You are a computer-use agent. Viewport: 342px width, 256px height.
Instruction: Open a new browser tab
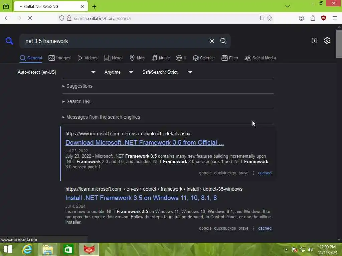(94, 7)
